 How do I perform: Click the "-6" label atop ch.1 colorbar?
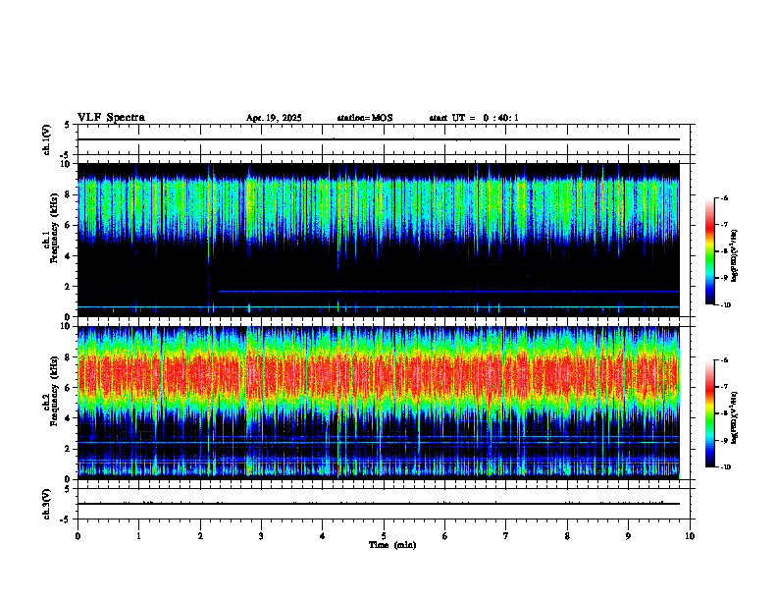(725, 198)
